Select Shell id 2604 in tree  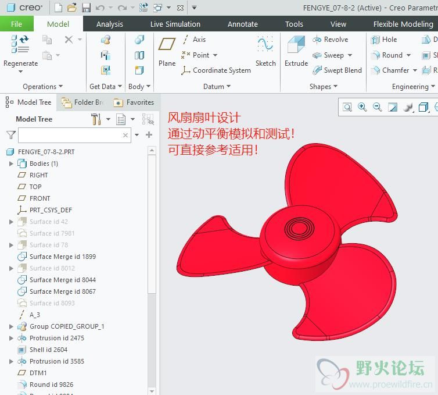click(42, 350)
